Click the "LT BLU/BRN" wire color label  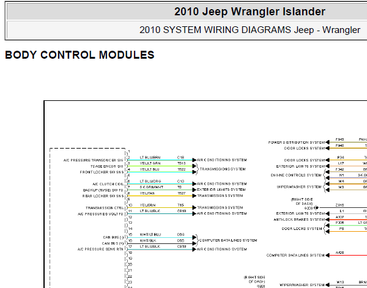150,158
